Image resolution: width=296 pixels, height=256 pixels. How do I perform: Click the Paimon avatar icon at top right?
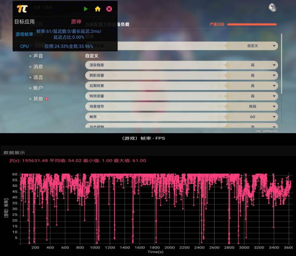[x=273, y=8]
